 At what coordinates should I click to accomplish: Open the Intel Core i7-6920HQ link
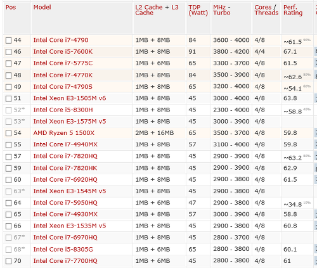(65, 180)
